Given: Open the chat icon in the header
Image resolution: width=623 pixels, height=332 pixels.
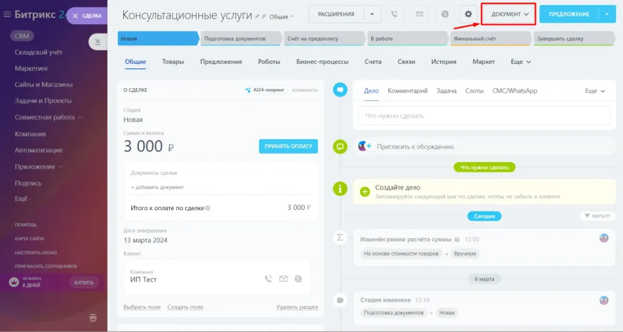Looking at the screenshot, I should [x=445, y=14].
